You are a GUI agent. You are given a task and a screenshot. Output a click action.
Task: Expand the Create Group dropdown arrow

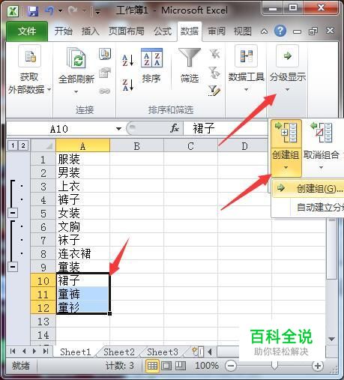[x=286, y=168]
